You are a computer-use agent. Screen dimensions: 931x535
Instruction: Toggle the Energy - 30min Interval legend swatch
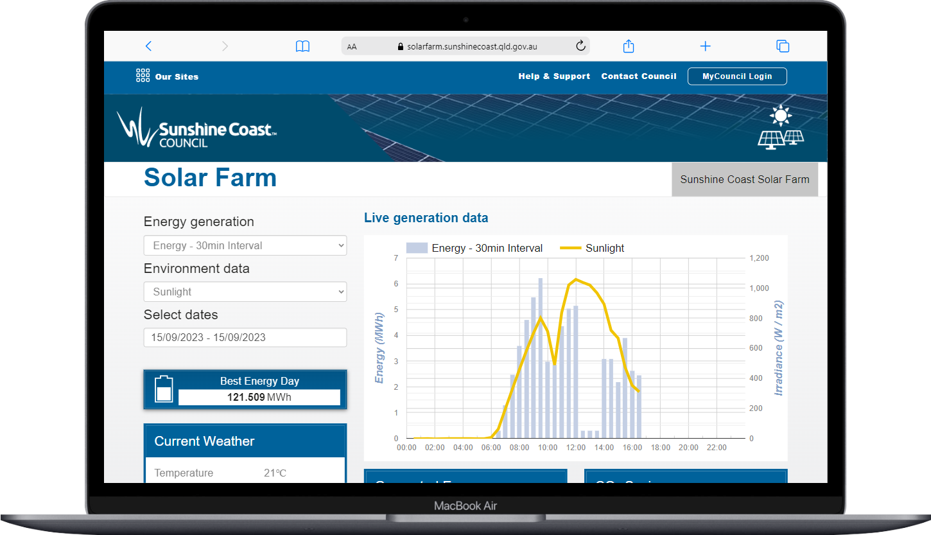pos(417,248)
